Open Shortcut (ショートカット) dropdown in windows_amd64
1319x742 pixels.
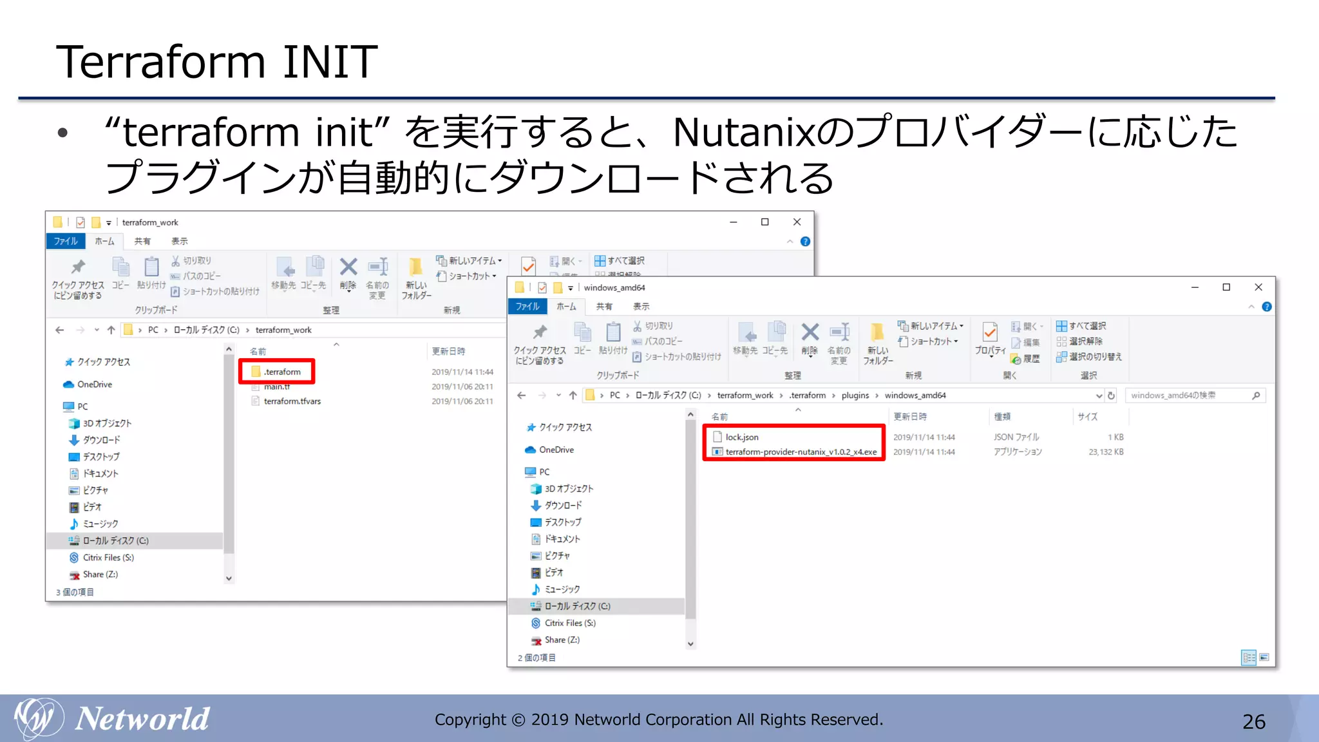[928, 341]
